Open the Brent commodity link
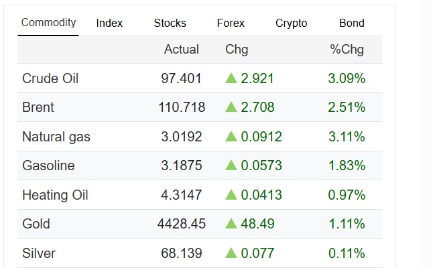 (x=38, y=107)
